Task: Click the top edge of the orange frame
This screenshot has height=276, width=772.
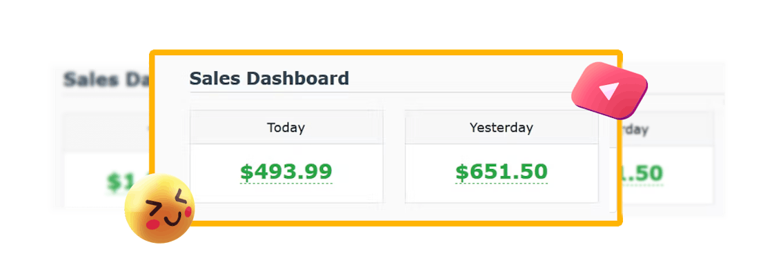Action: click(386, 52)
